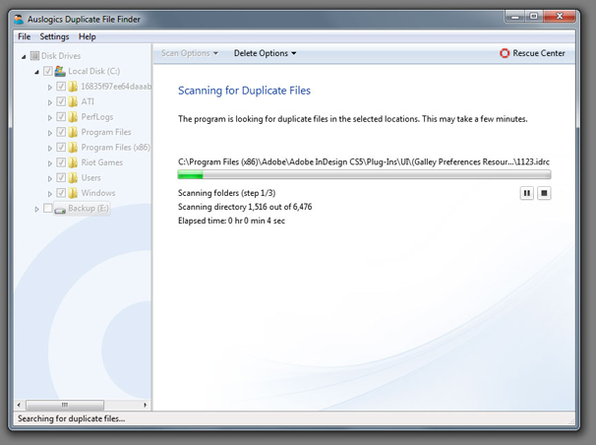Expand the Program Files tree node
The image size is (596, 445).
tap(50, 133)
